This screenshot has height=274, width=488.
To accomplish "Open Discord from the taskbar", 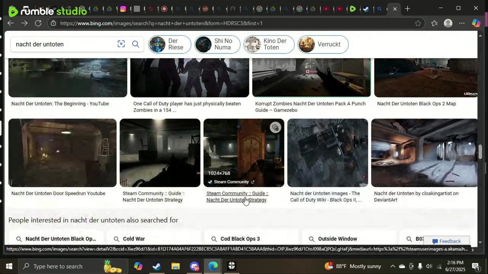I will point(194,266).
